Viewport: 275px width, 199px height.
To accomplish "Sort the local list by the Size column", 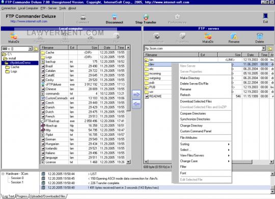I will 88,47.
